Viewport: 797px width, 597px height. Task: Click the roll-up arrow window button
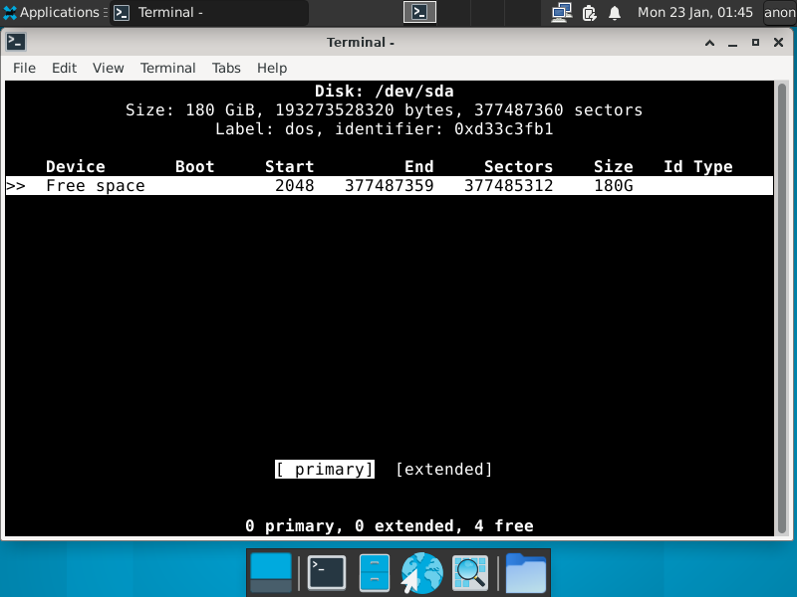709,43
